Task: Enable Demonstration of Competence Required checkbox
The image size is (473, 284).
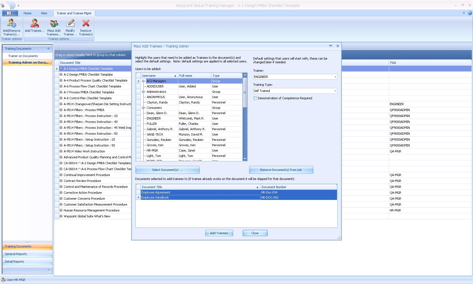Action: tap(255, 98)
